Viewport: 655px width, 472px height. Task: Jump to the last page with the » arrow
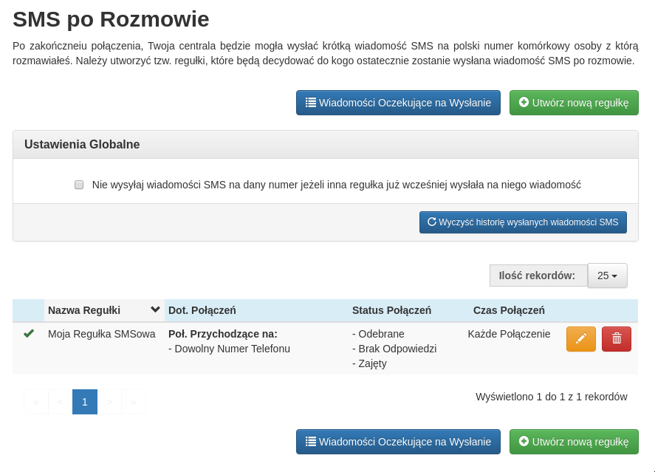[134, 402]
